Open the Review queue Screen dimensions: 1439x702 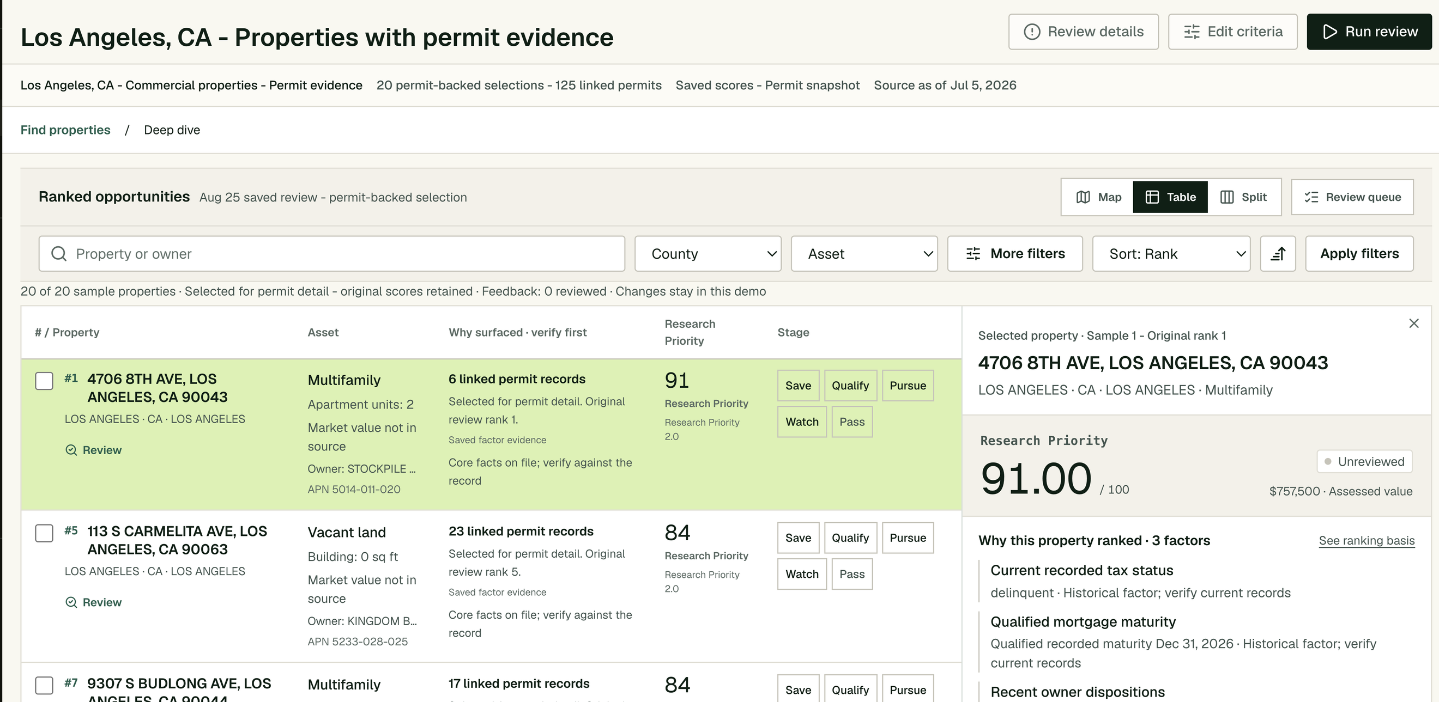click(x=1352, y=197)
